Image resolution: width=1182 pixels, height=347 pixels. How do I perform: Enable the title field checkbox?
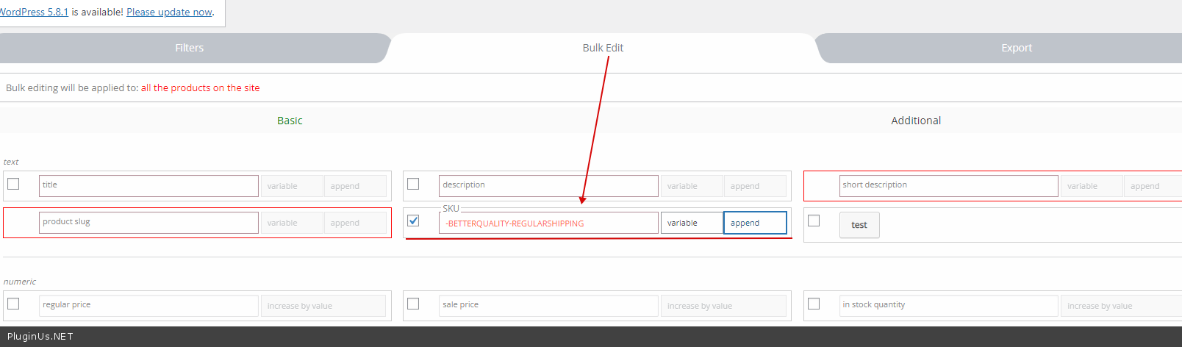(x=13, y=184)
